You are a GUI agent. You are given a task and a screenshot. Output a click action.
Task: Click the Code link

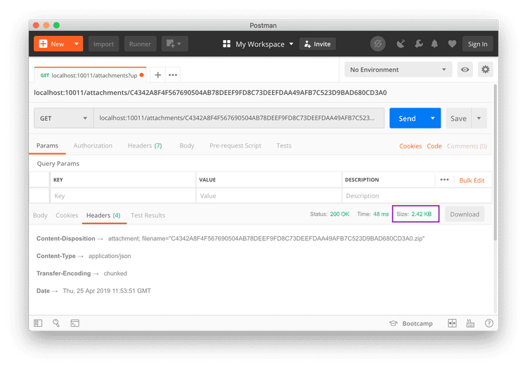coord(434,146)
